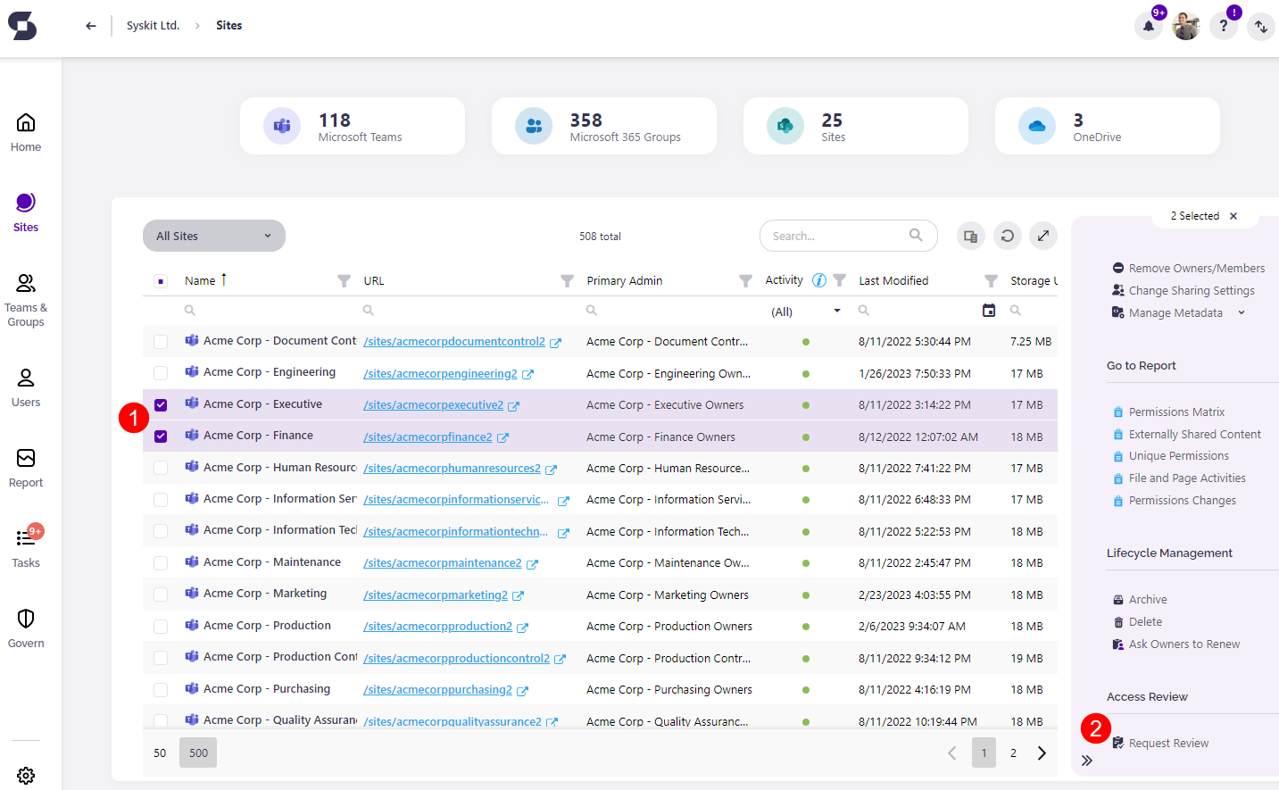Image resolution: width=1279 pixels, height=790 pixels.
Task: Open the notifications bell icon
Action: [x=1148, y=26]
